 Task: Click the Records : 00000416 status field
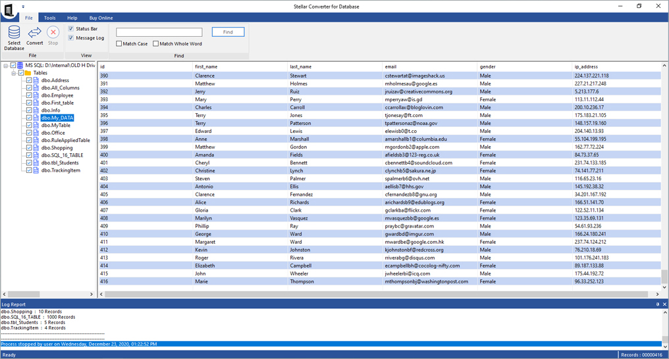tap(642, 355)
